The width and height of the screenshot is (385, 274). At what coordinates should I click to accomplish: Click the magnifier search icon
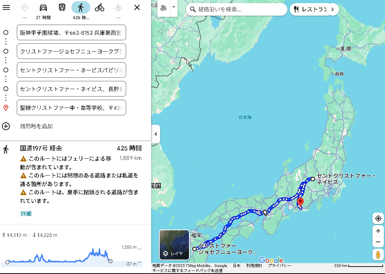coord(193,9)
